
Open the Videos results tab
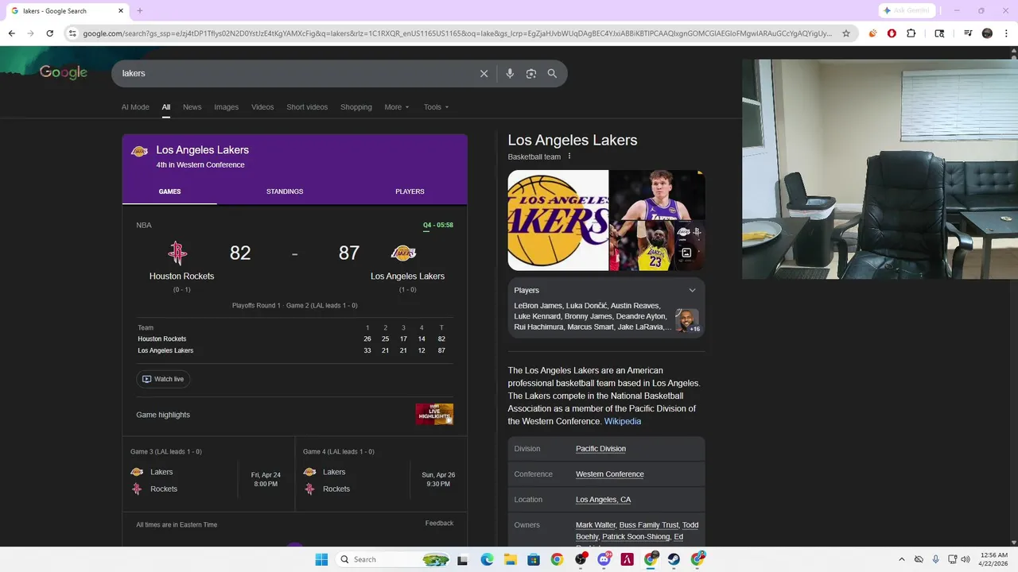click(x=262, y=107)
